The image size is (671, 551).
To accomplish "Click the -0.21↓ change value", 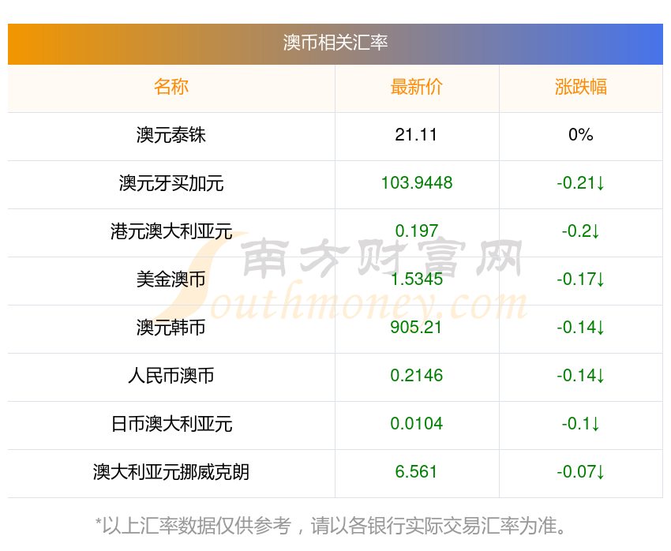I will [x=581, y=183].
